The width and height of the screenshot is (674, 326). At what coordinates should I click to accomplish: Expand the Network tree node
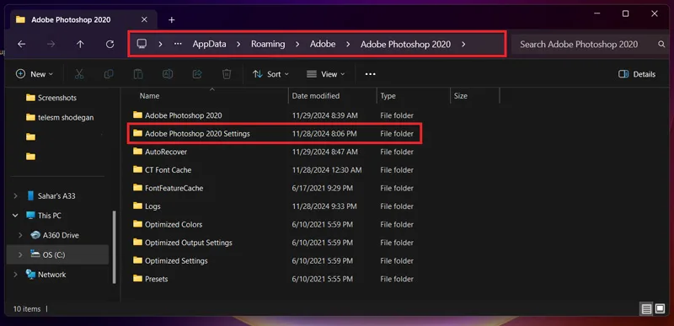(x=15, y=275)
